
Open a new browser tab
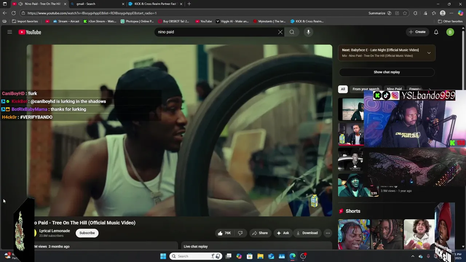point(189,4)
